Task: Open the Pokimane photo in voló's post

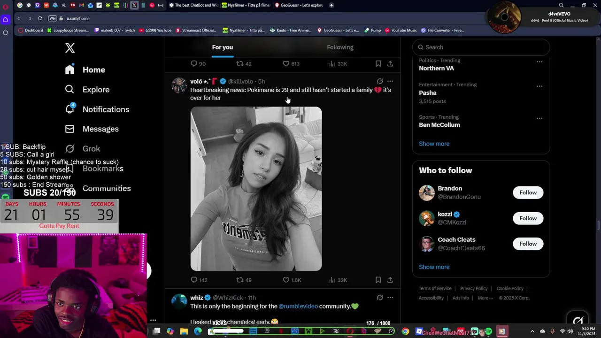Action: click(256, 189)
